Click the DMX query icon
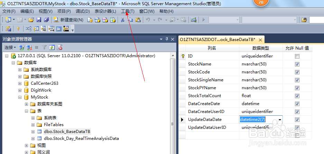Image resolution: width=324 pixels, height=154 pixels. point(105,20)
